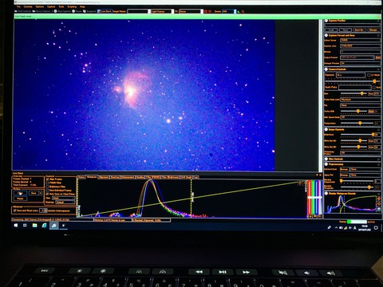Switch to the Status tab

(x=81, y=177)
